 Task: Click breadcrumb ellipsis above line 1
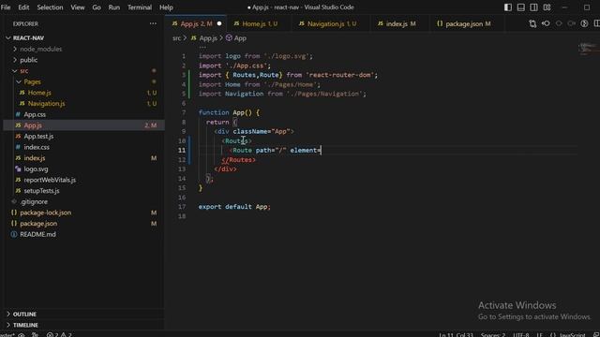(x=202, y=47)
